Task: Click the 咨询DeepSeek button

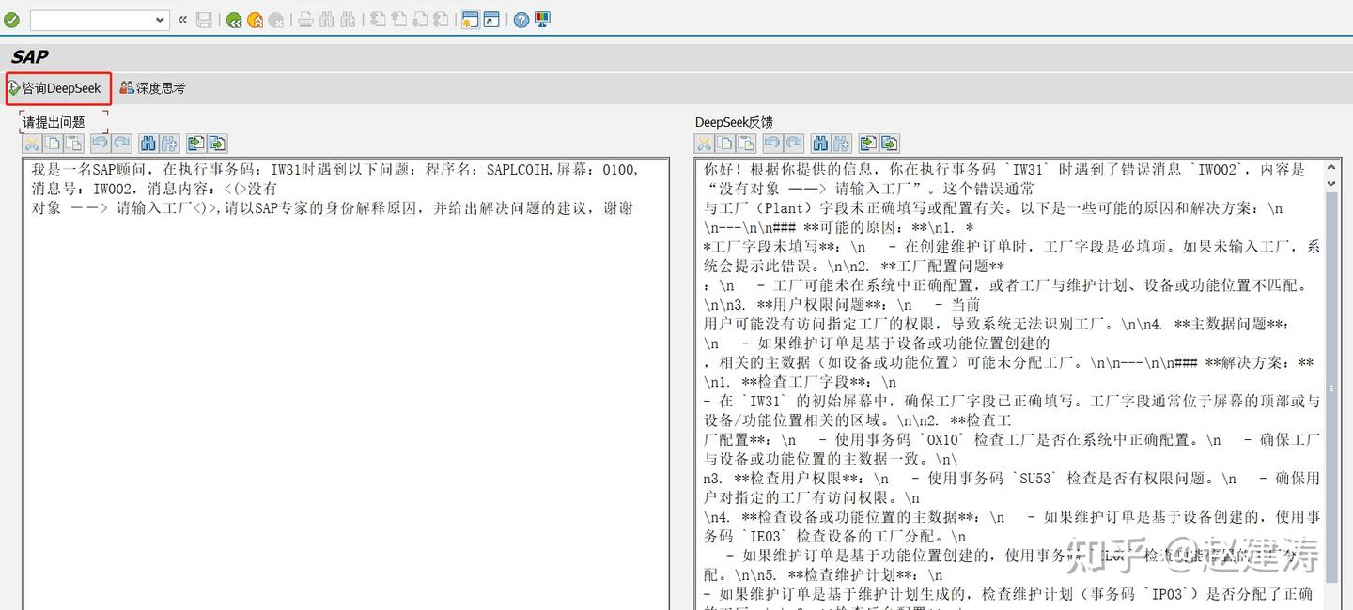Action: click(56, 87)
